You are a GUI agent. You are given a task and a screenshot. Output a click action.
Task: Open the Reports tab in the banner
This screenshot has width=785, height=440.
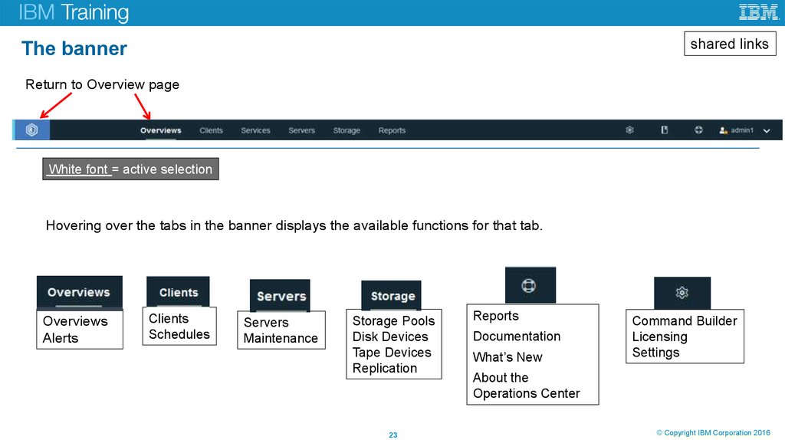pyautogui.click(x=392, y=130)
